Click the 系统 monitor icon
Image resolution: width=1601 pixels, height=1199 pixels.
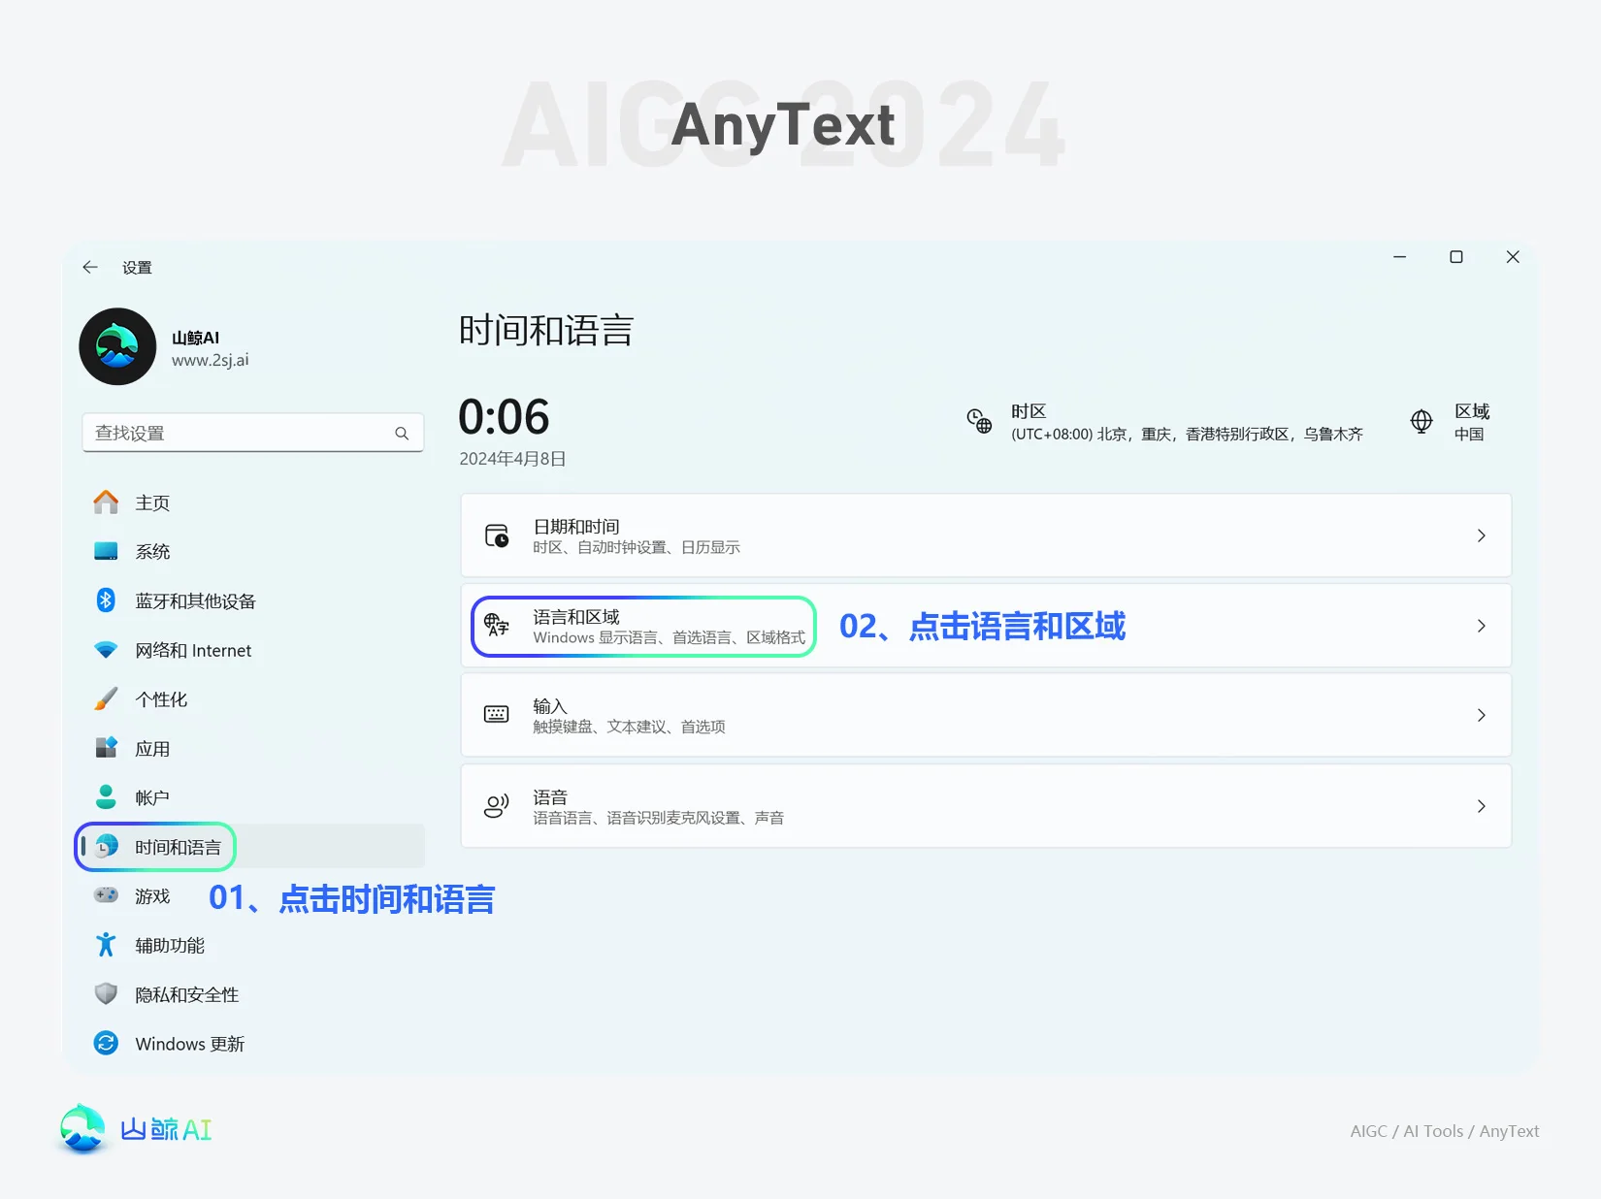[x=106, y=551]
